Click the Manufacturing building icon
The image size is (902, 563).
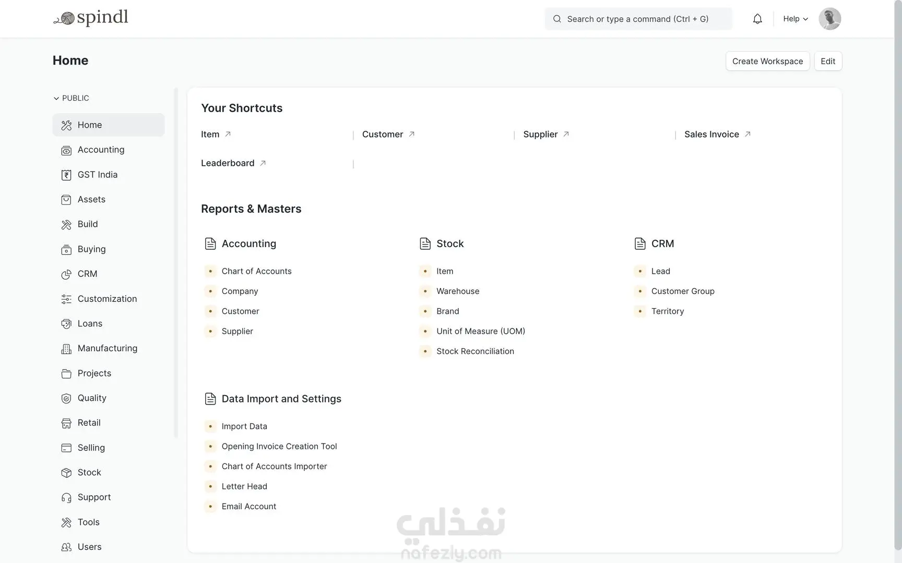66,349
